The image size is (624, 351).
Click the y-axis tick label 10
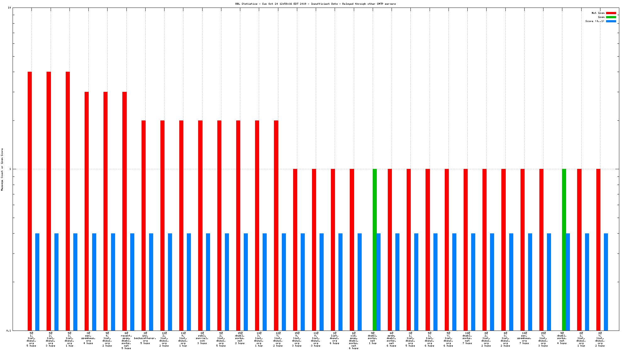[9, 8]
